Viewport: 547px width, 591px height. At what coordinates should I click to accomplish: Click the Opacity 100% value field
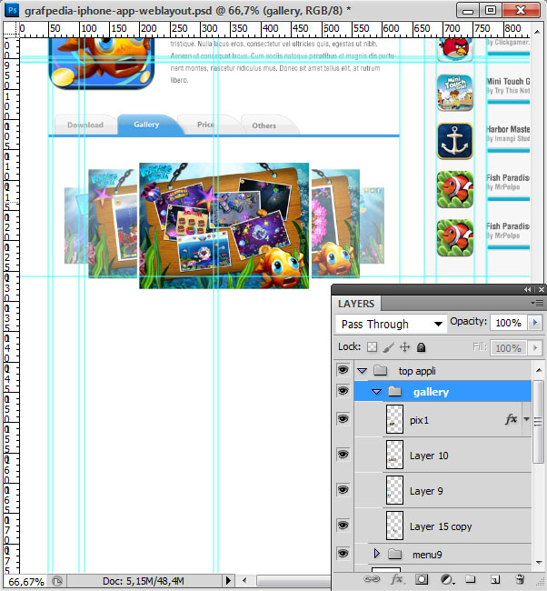pos(509,323)
